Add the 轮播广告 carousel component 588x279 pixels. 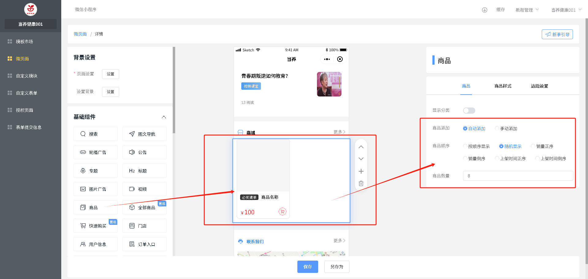96,153
